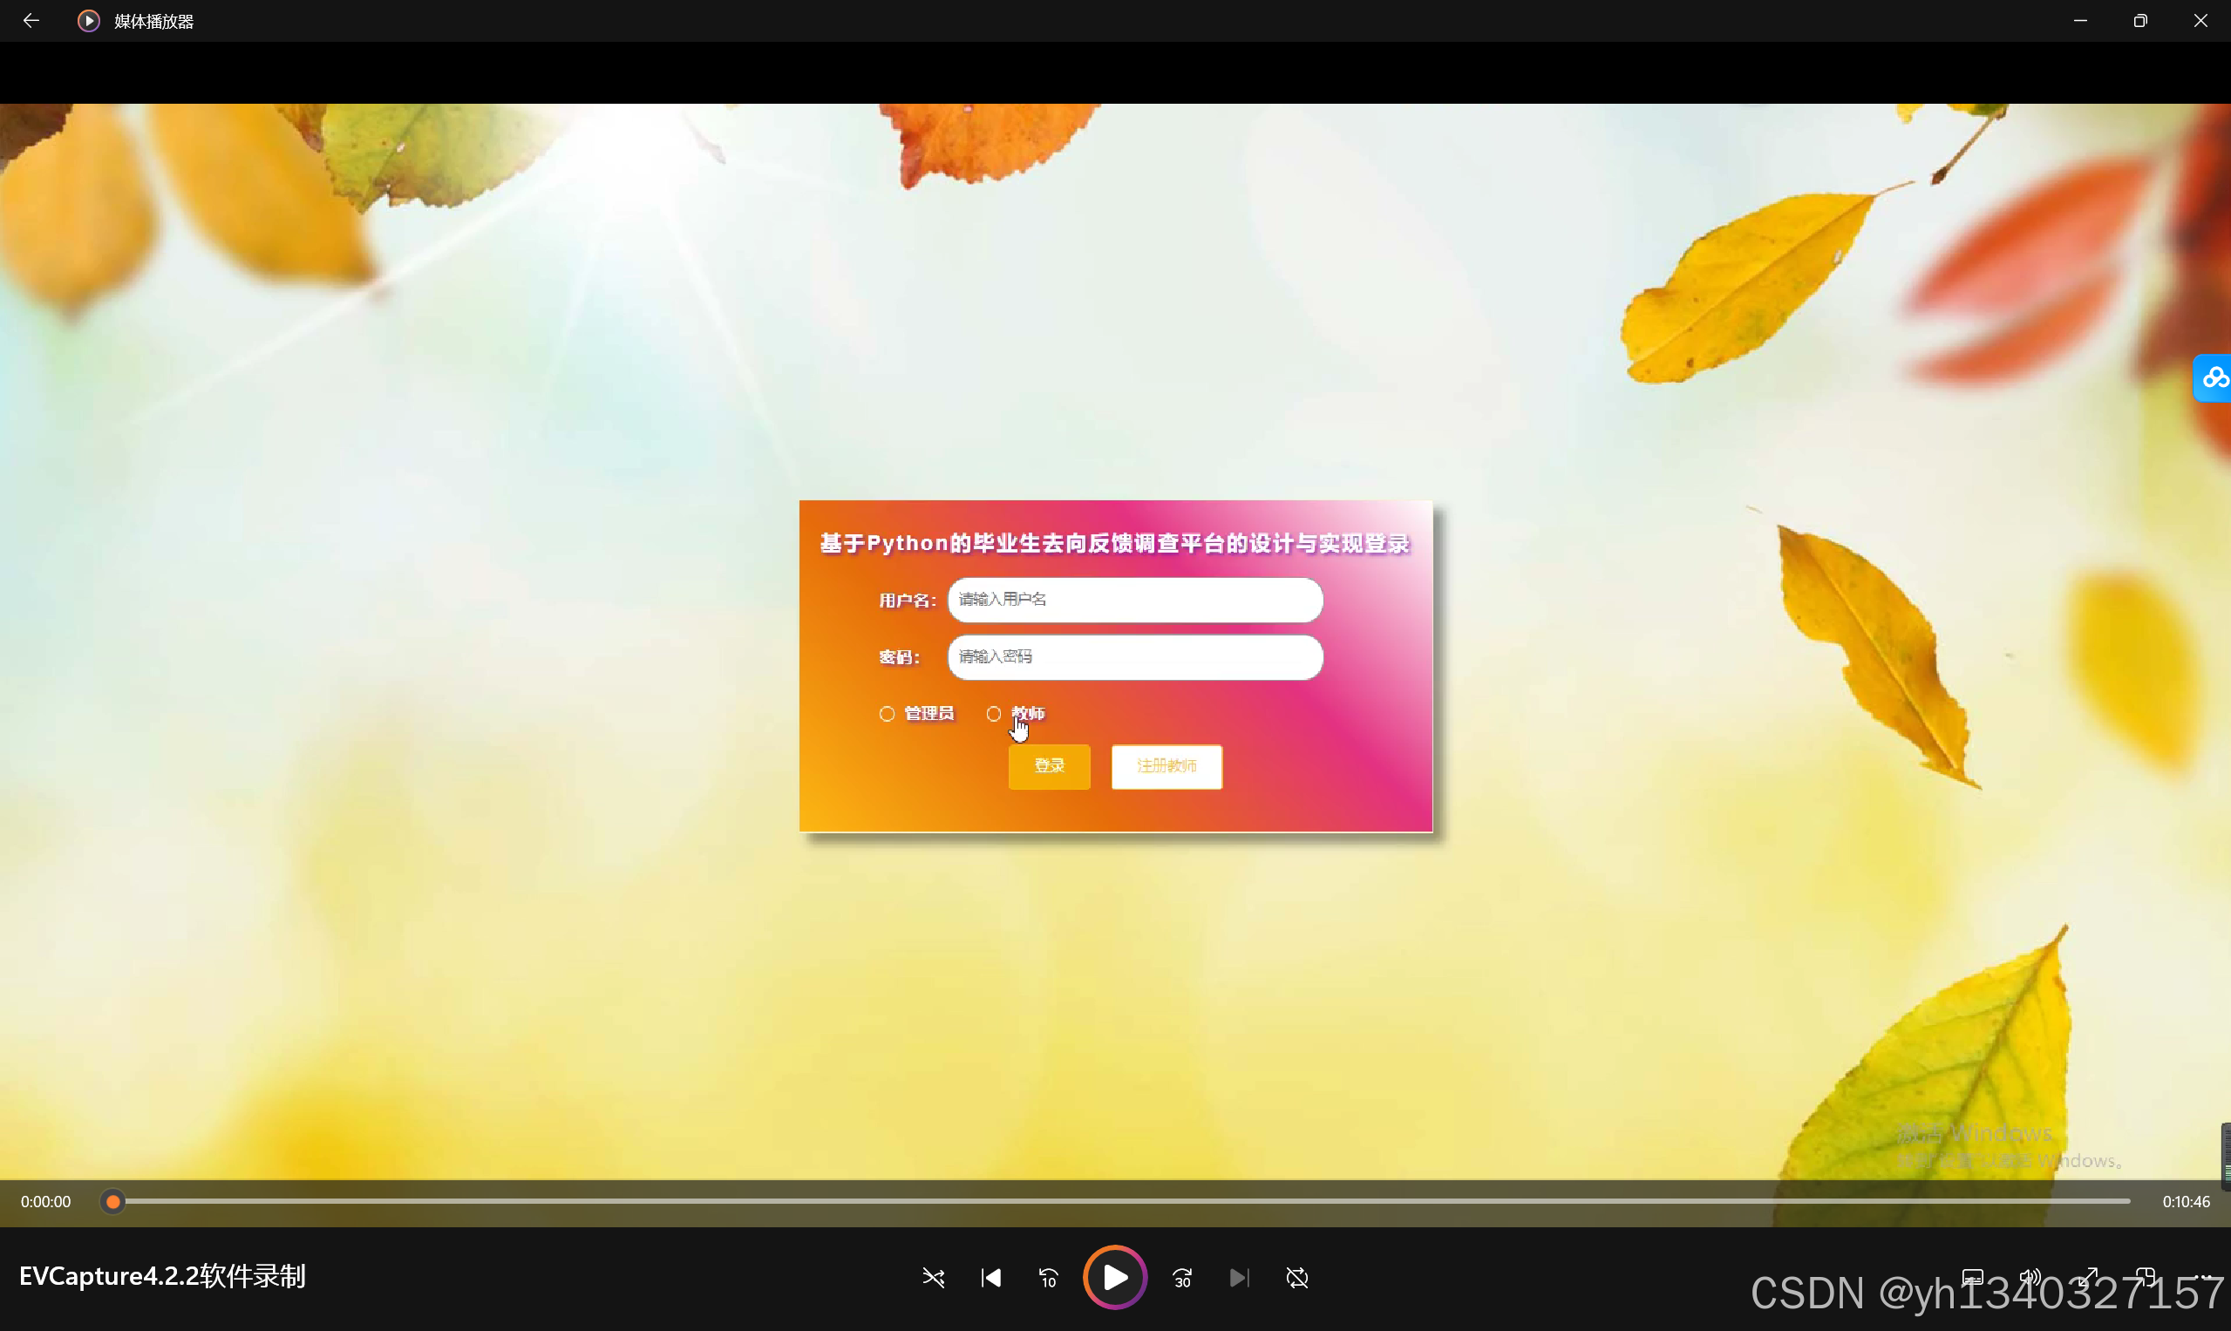This screenshot has width=2231, height=1331.
Task: Click the login form heading text
Action: pyautogui.click(x=1114, y=544)
